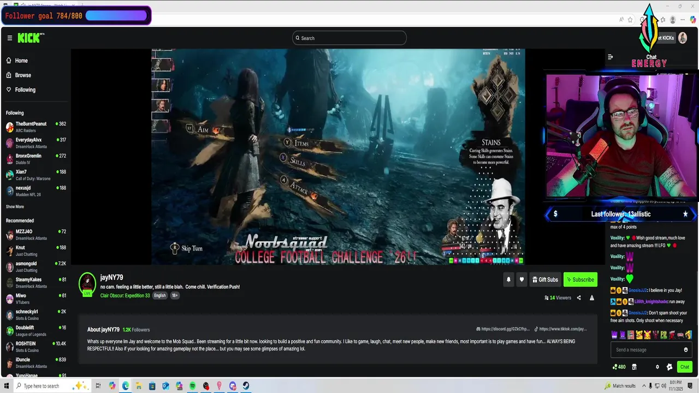699x393 pixels.
Task: Open nexusjd channel
Action: tap(35, 190)
